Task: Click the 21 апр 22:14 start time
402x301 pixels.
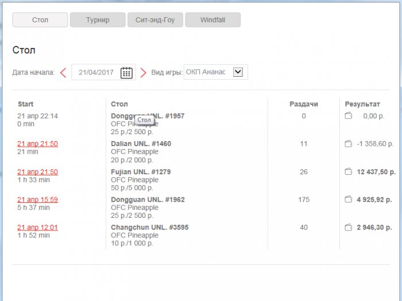Action: [x=38, y=116]
